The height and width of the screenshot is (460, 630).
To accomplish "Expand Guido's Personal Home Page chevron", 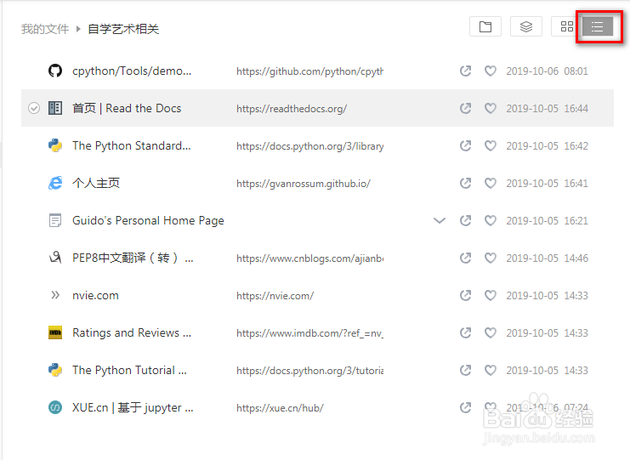I will coord(440,220).
